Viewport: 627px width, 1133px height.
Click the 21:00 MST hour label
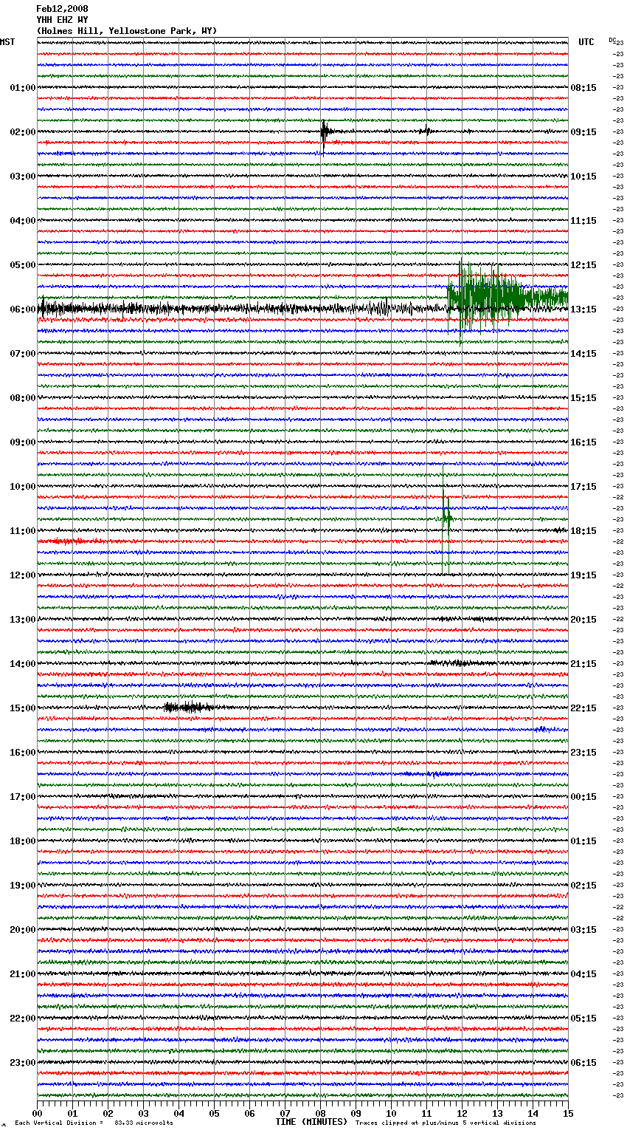(x=23, y=974)
